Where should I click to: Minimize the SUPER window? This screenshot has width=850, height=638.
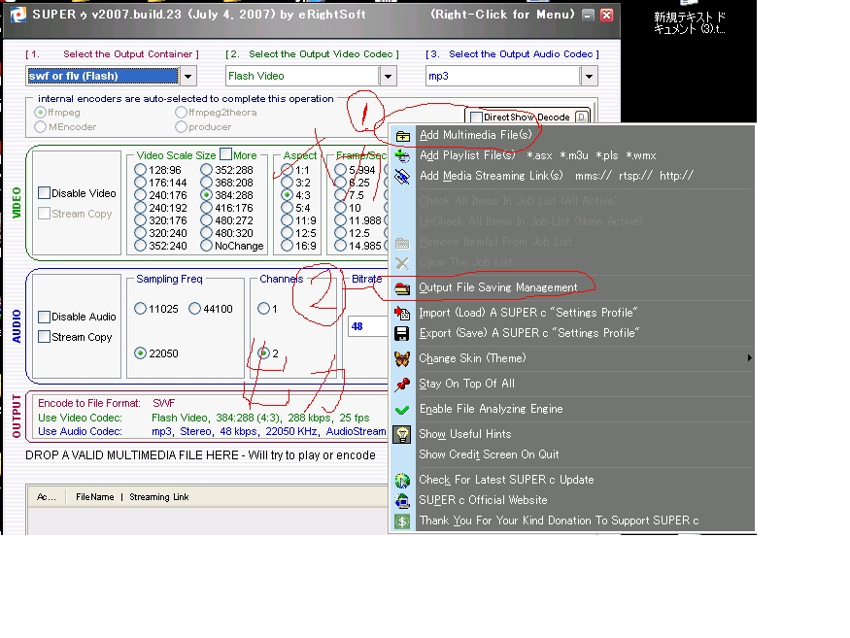[x=588, y=16]
